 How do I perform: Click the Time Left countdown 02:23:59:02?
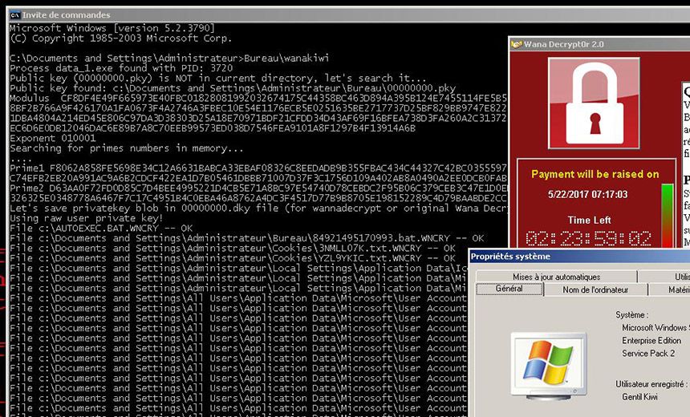click(x=588, y=239)
